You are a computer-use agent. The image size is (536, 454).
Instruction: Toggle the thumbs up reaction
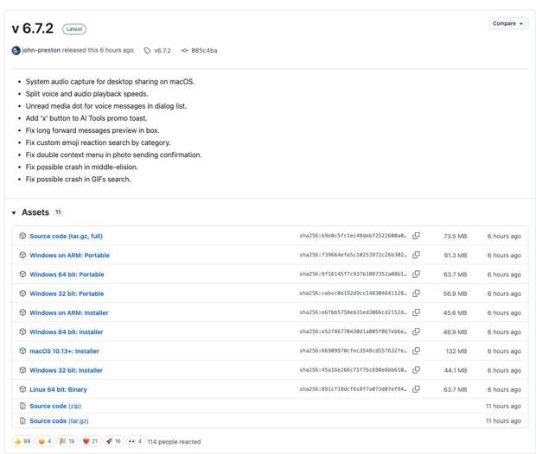[x=22, y=441]
